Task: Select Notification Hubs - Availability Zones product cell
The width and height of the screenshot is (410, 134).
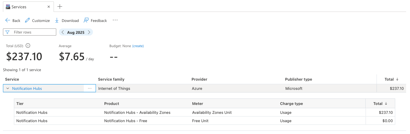Action: click(137, 112)
